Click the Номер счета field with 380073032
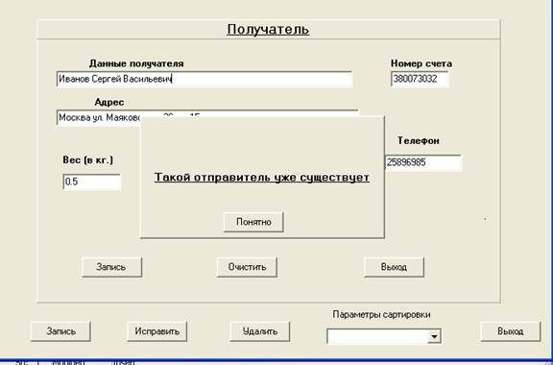The height and width of the screenshot is (365, 553). coord(420,79)
